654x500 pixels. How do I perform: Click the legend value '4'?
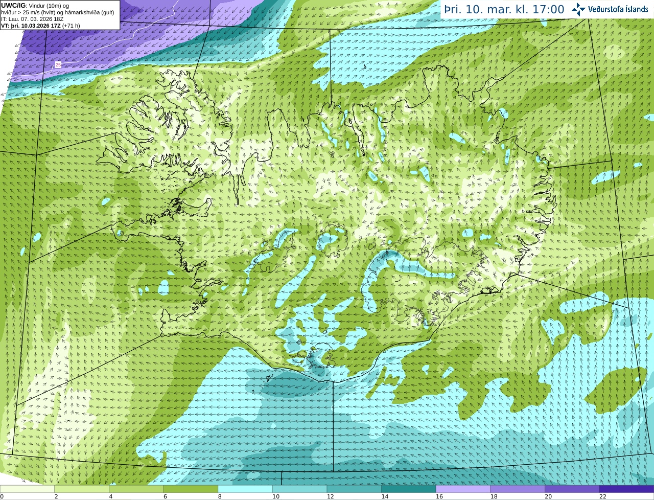click(110, 496)
